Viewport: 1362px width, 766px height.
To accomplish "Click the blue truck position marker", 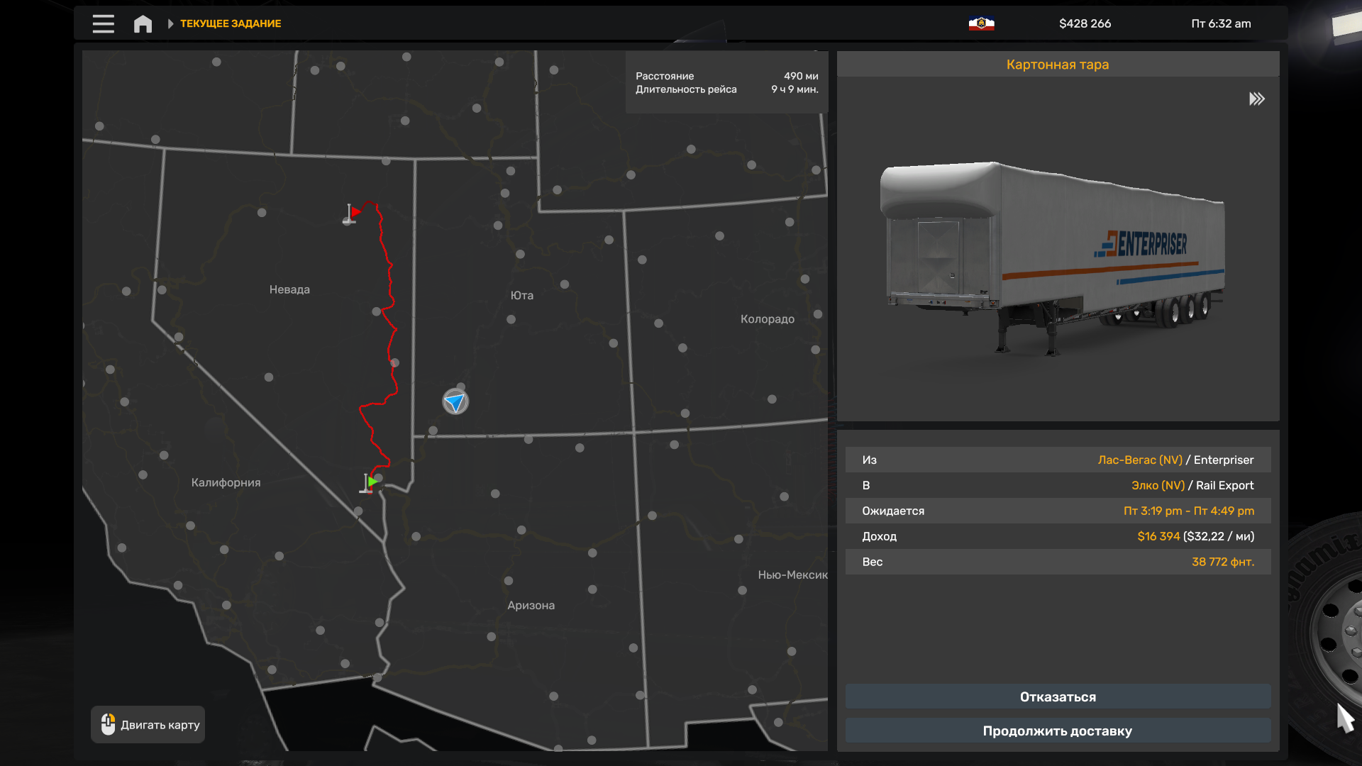I will coord(455,401).
